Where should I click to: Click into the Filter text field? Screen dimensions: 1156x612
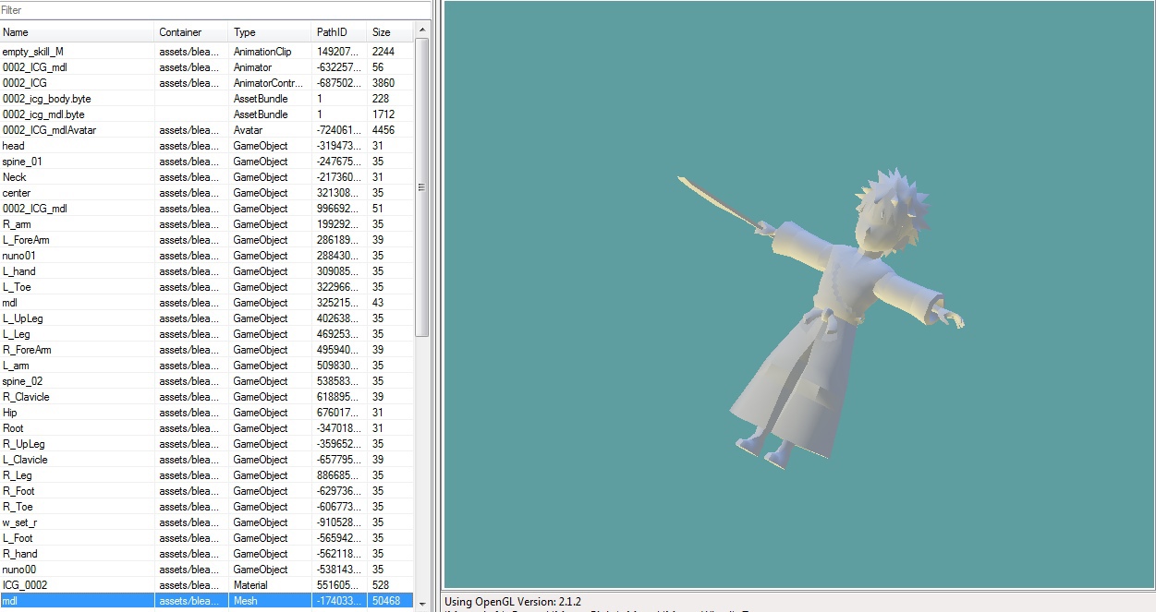(x=213, y=10)
